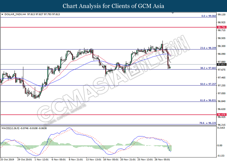Viewport: 227px width, 162px height.
Task: Select the DOLLAR_INDX.H4 symbol label
Action: coord(15,14)
